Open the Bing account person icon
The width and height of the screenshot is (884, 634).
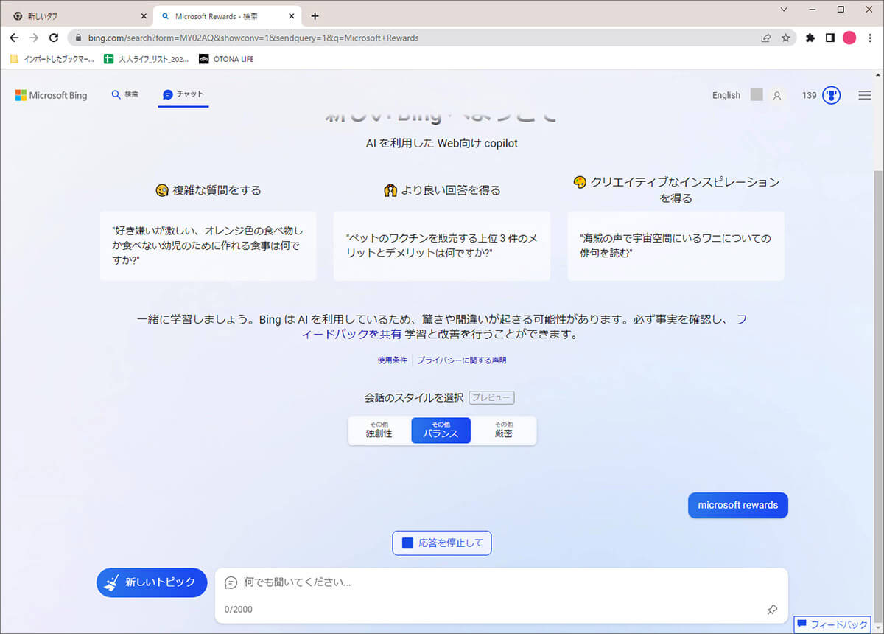(x=776, y=95)
